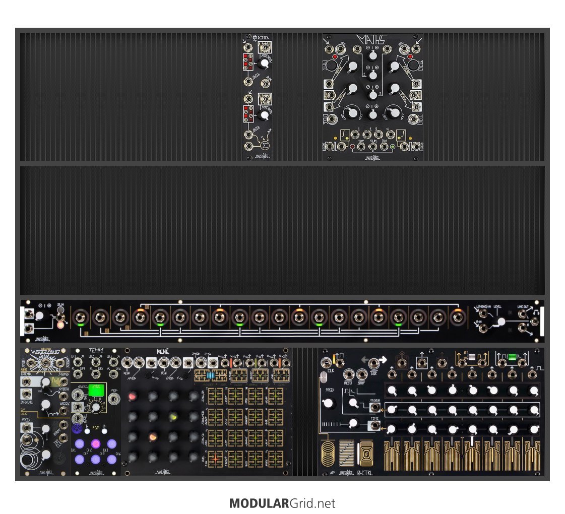This screenshot has height=514, width=565.
Task: Click the STATE green button on Tempi
Action: click(x=97, y=390)
